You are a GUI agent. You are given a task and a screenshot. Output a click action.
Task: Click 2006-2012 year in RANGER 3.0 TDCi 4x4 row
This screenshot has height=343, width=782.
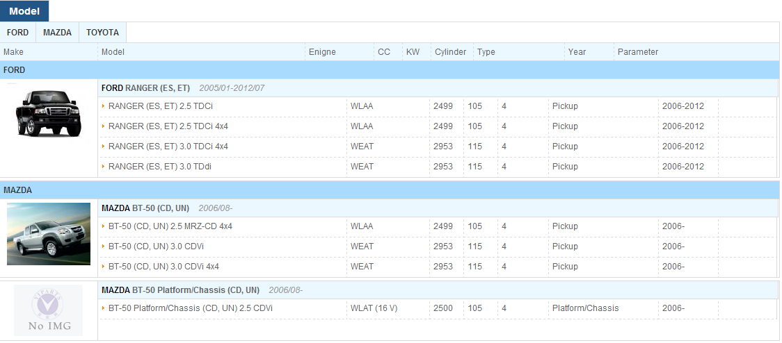coord(683,147)
